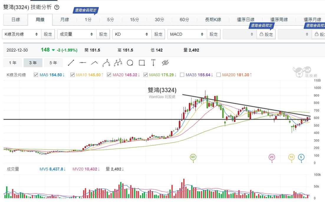The image size is (325, 202).
Task: Click the MV20 10,432 volume value
Action: [x=86, y=169]
